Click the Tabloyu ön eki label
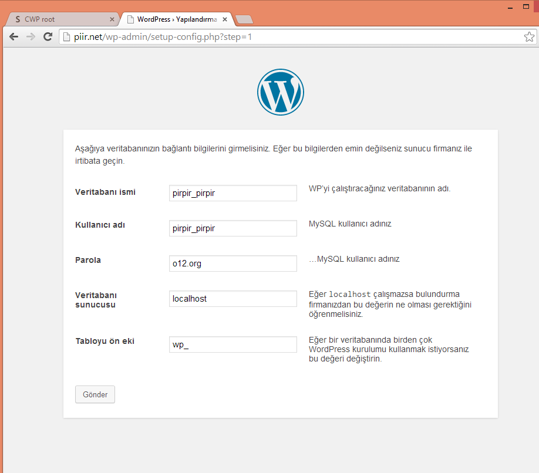Screen dimensions: 539x473 pos(105,341)
